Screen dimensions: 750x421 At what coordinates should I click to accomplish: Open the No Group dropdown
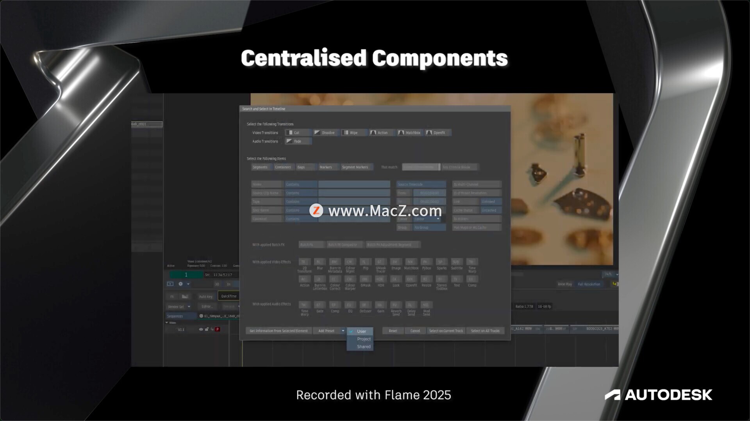[429, 228]
